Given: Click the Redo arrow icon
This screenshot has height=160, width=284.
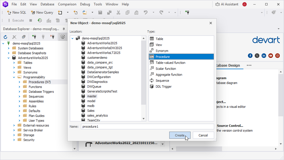Looking at the screenshot, I should (x=161, y=12).
